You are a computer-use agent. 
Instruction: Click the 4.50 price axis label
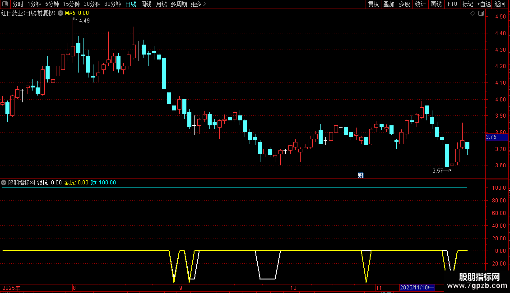(501, 17)
